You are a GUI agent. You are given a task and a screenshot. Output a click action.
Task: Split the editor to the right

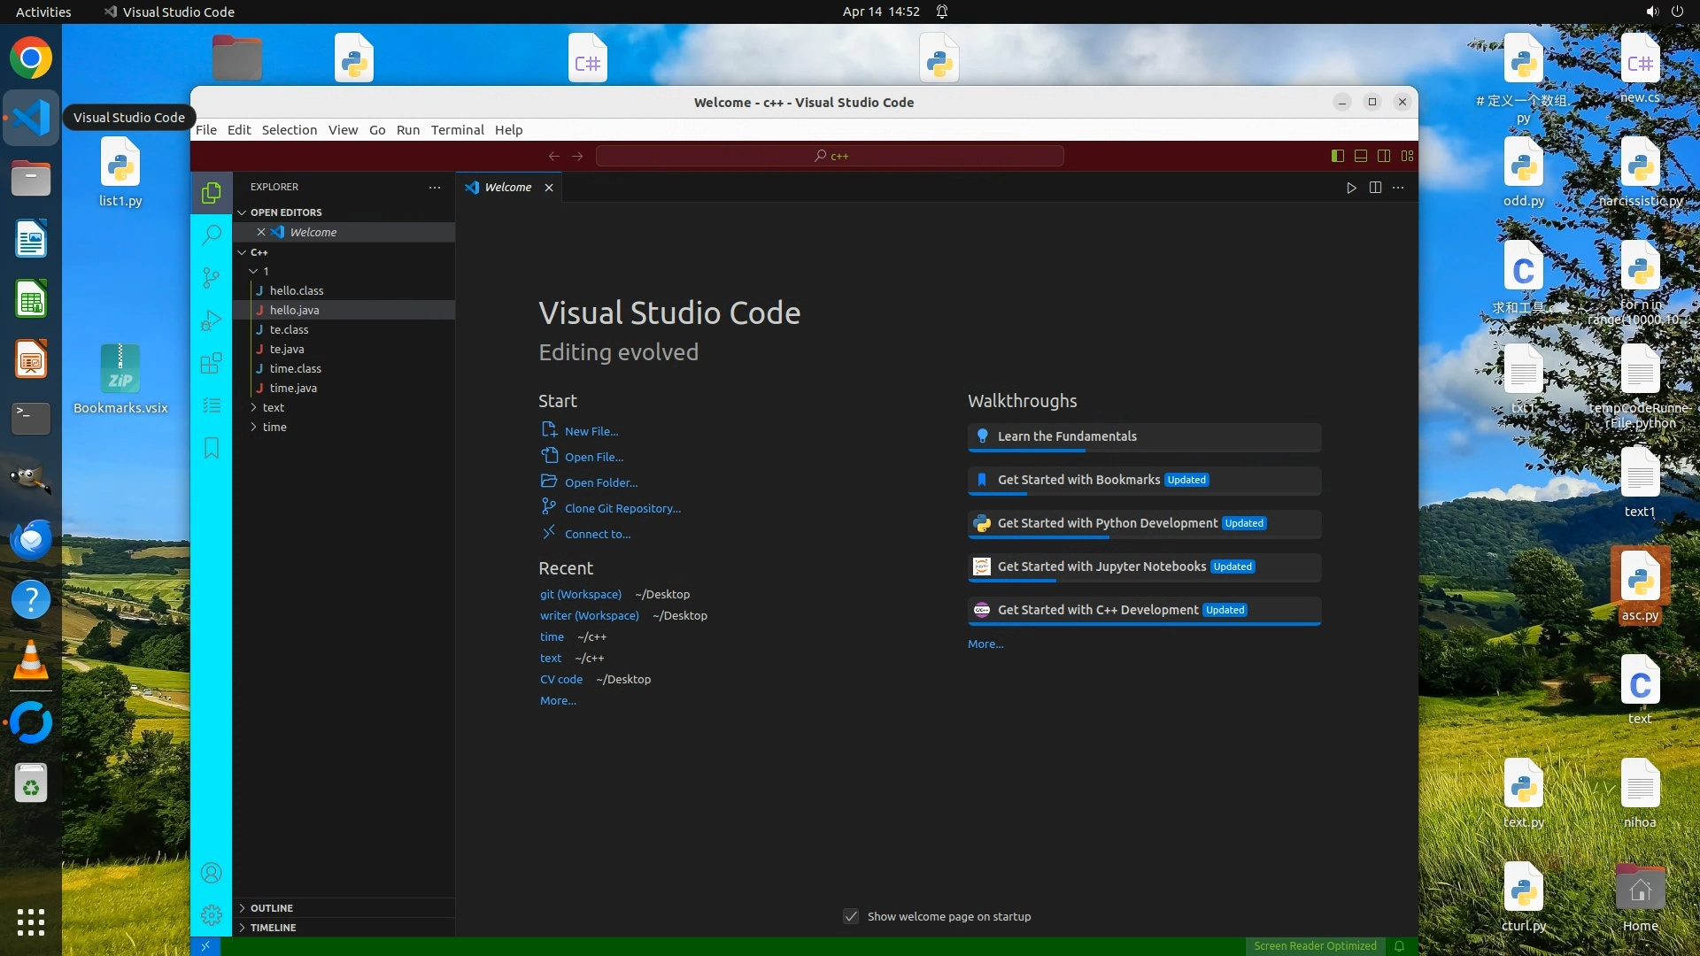coord(1375,188)
